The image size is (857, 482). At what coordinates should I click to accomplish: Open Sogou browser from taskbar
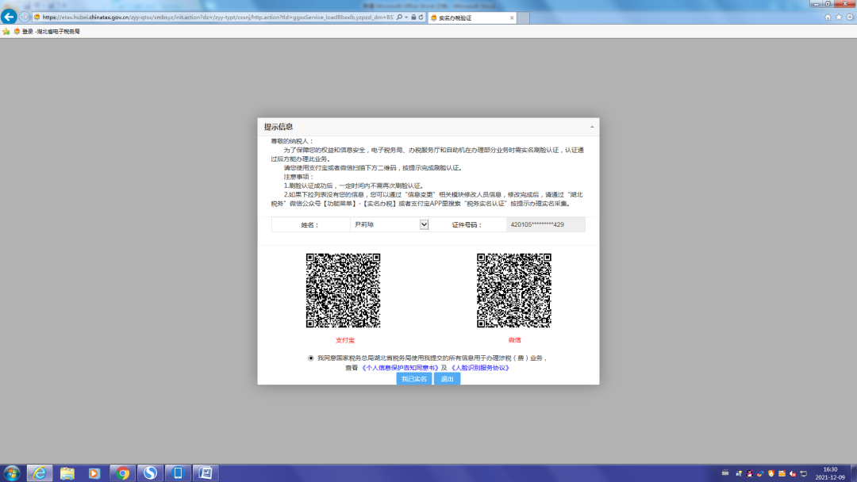click(150, 473)
